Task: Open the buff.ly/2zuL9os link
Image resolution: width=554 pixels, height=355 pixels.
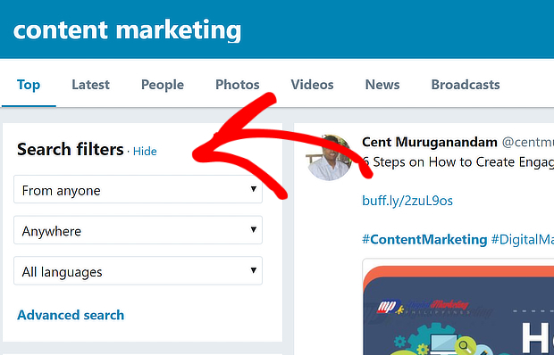Action: click(407, 201)
